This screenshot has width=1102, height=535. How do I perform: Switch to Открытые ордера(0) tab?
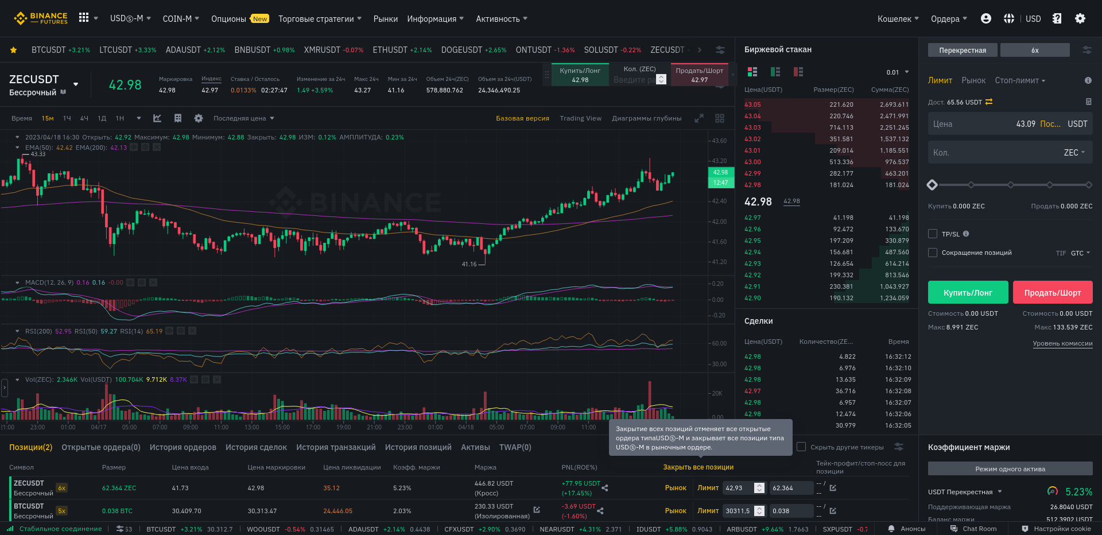101,447
